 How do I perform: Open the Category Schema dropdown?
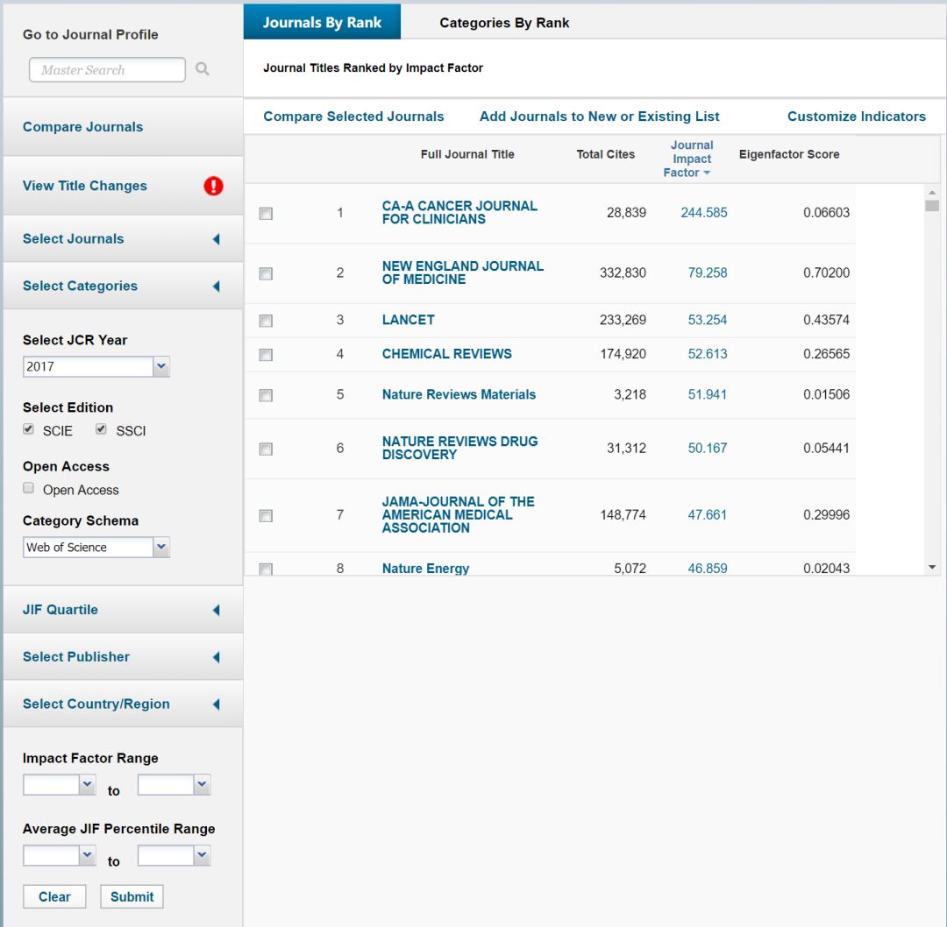click(161, 547)
